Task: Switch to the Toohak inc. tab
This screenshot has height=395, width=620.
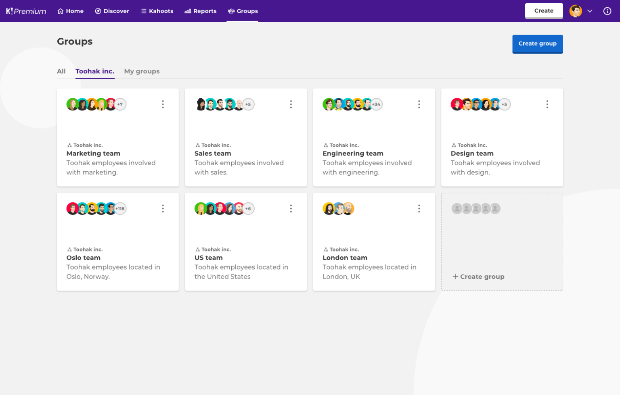Action: click(94, 71)
